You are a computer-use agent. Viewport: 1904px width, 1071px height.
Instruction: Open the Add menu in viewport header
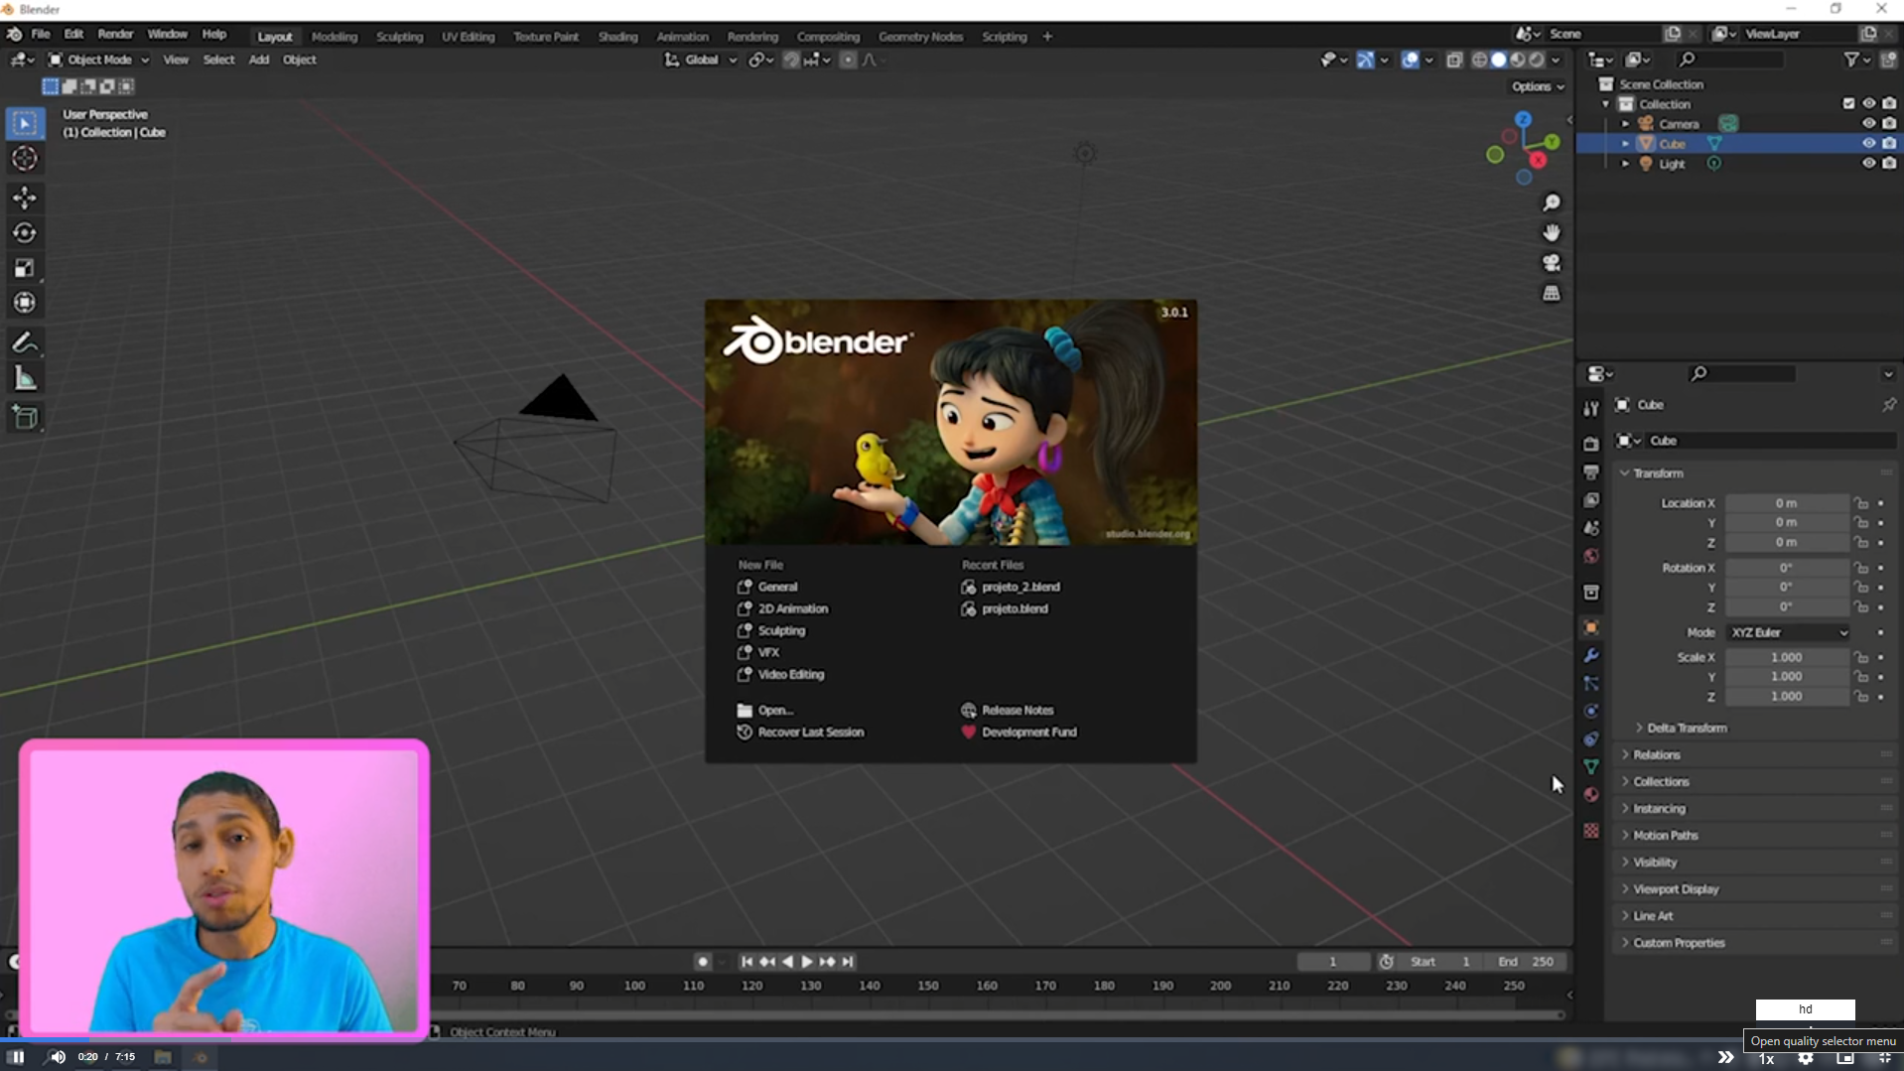(x=259, y=60)
